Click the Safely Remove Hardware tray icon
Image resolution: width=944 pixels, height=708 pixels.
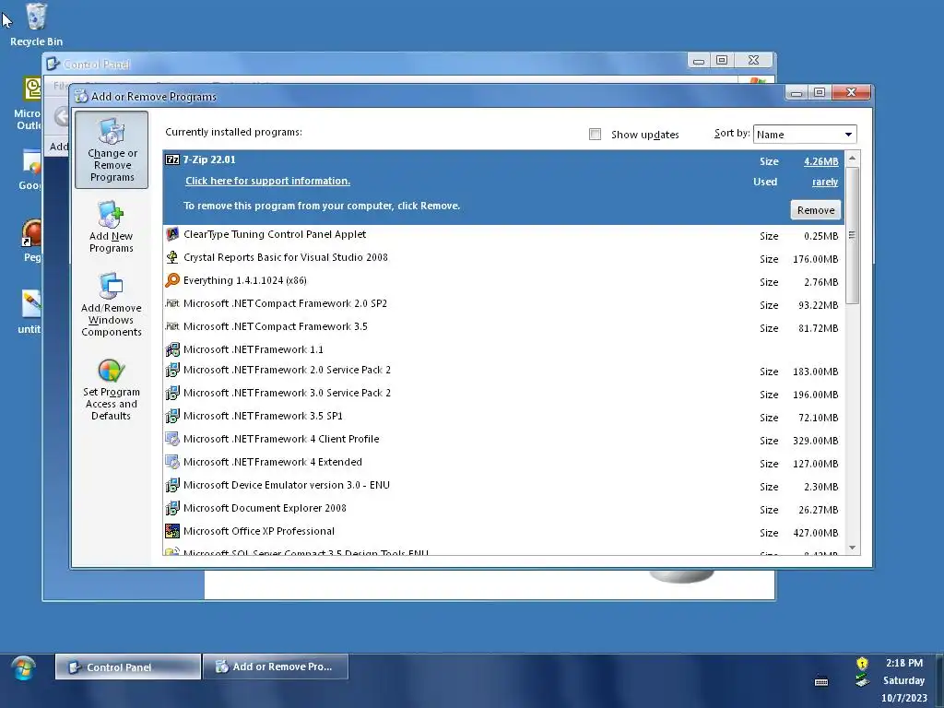click(x=862, y=681)
